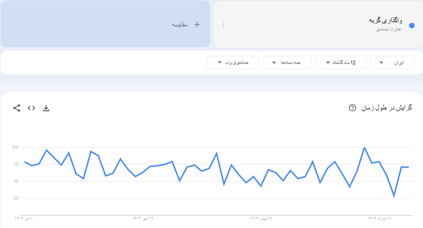The width and height of the screenshot is (423, 228).
Task: Open the ایران country dropdown
Action: pos(392,63)
